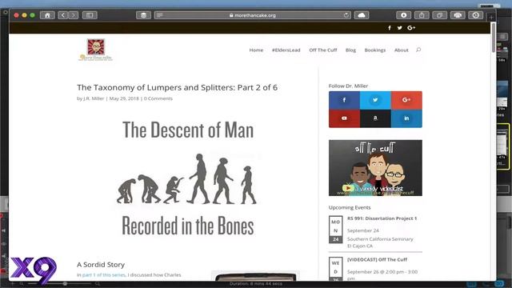Viewport: 512px width, 288px height.
Task: Open the YouTube follow tile
Action: (344, 118)
